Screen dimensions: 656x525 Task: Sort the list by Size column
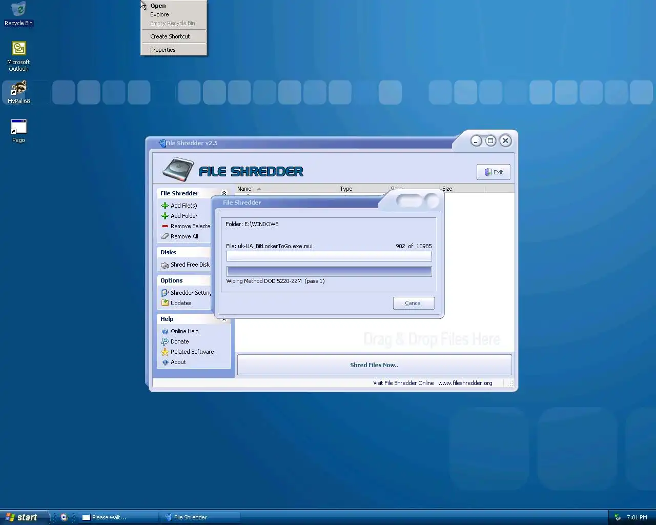[462, 189]
